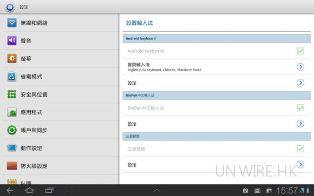This screenshot has width=314, height=196.
Task: Select 省電模式 in the settings list
Action: tap(61, 76)
